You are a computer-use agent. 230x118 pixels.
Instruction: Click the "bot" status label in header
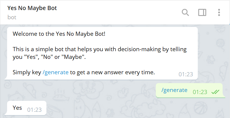coord(12,17)
